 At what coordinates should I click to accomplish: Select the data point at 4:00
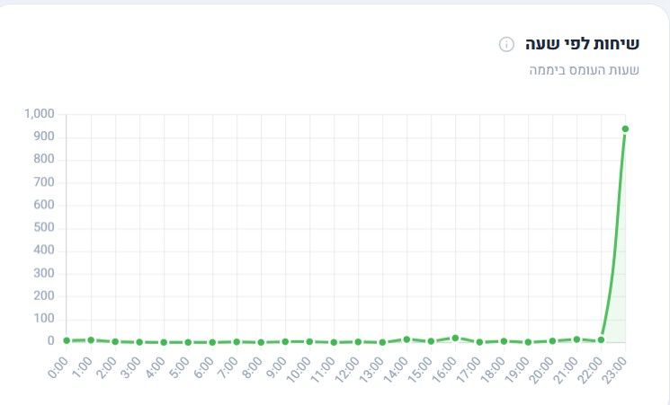pyautogui.click(x=164, y=342)
